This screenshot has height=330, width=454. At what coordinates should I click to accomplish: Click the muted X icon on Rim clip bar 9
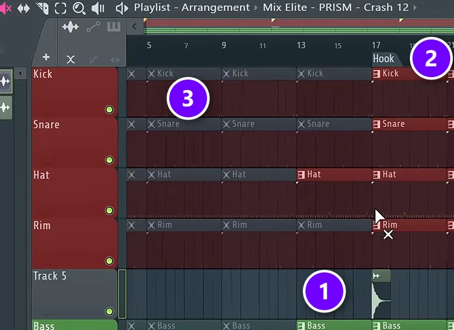click(x=226, y=225)
